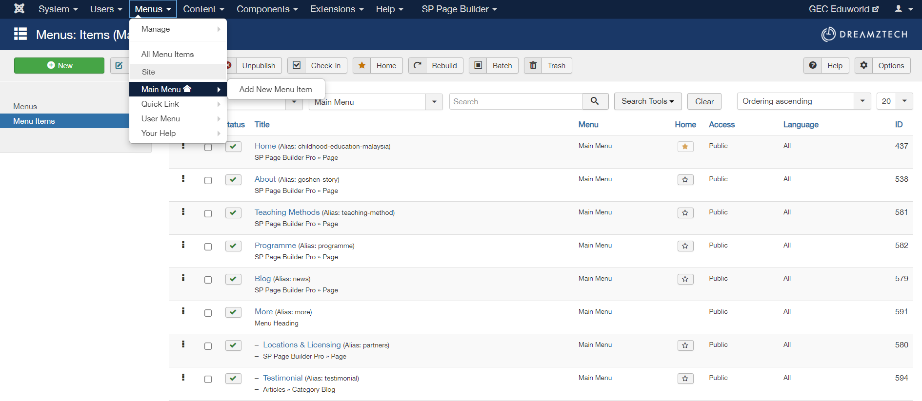The height and width of the screenshot is (401, 922).
Task: Select Menus in the sidebar
Action: (25, 106)
